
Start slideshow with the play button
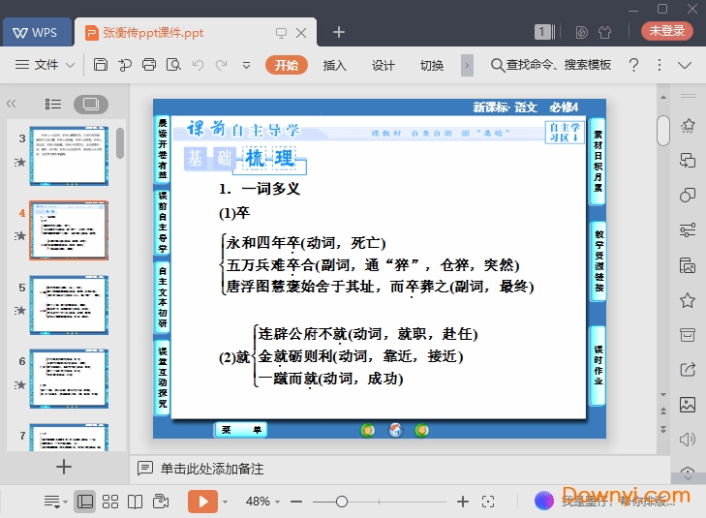(202, 502)
